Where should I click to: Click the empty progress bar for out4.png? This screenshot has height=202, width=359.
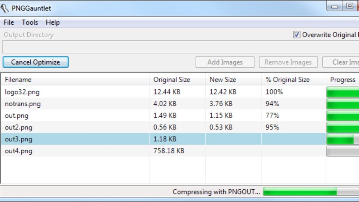pyautogui.click(x=343, y=151)
